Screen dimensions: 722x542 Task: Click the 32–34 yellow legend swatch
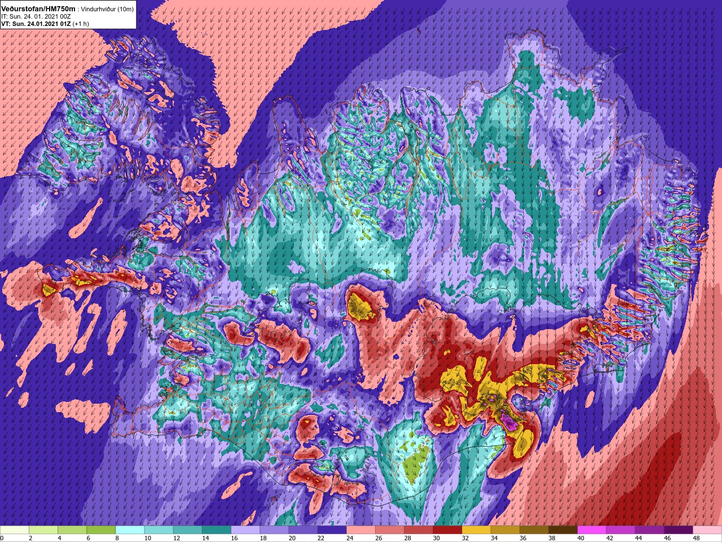(x=477, y=530)
